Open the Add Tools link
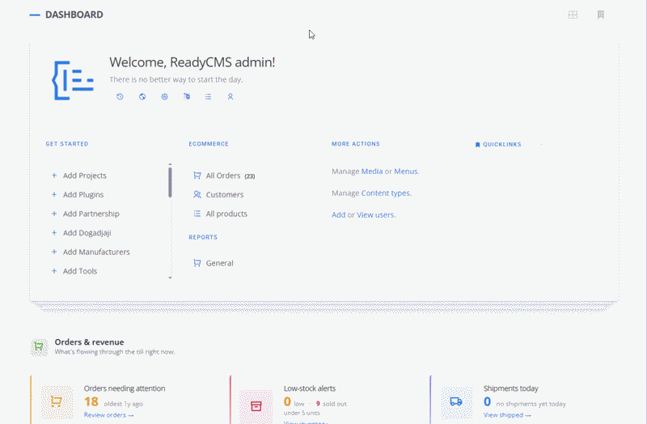This screenshot has height=424, width=647. [x=80, y=271]
